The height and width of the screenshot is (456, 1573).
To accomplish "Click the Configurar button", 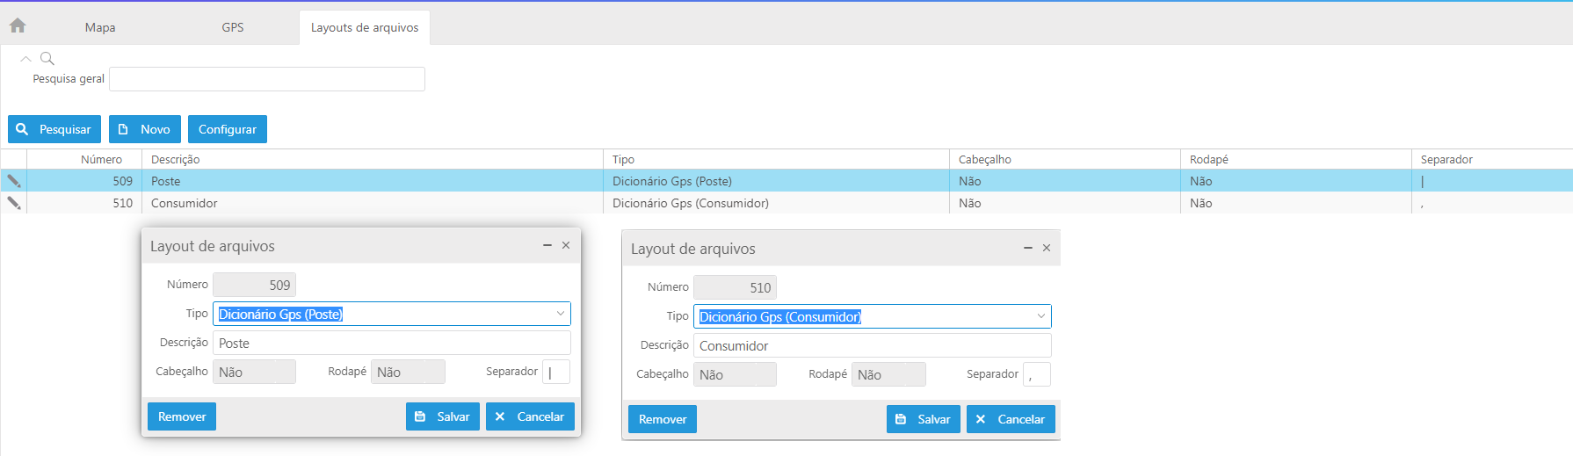I will click(x=228, y=129).
